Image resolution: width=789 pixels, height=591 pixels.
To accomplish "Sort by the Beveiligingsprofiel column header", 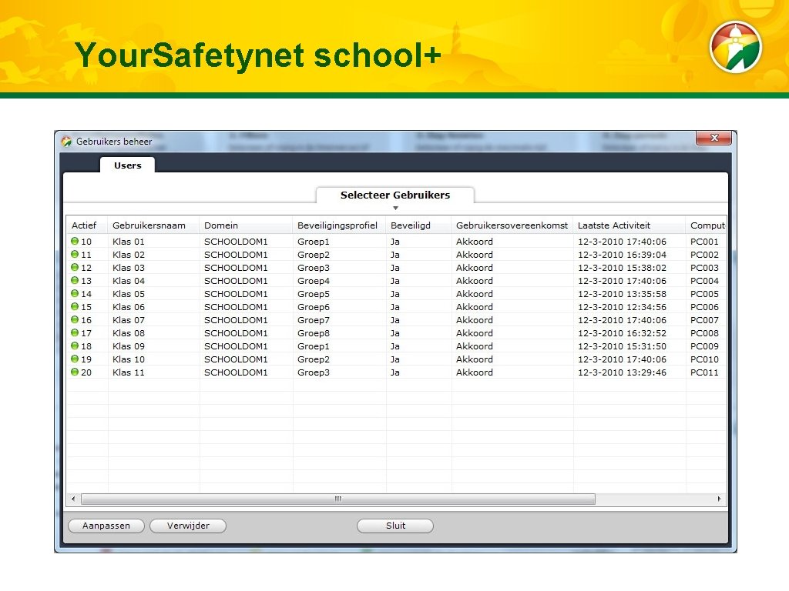I will (339, 225).
